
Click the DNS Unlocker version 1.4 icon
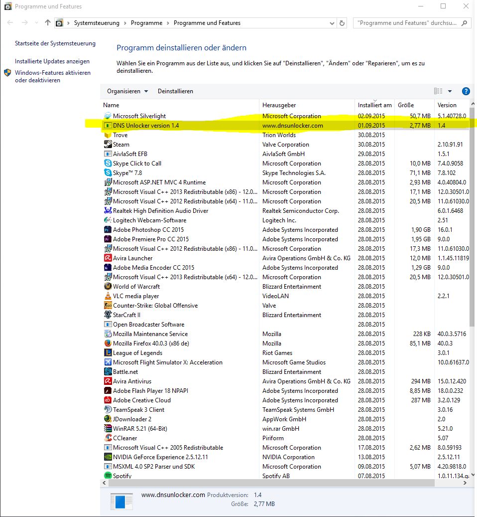108,125
